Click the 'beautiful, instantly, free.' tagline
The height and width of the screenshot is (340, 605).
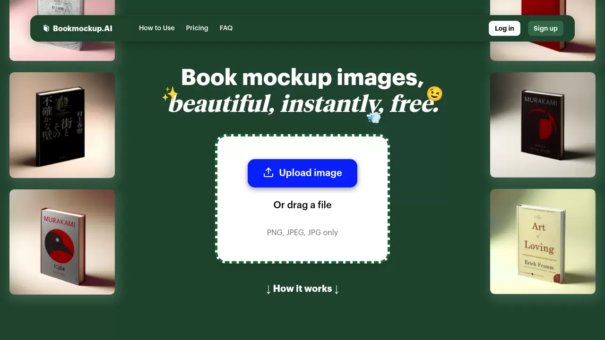coord(303,104)
